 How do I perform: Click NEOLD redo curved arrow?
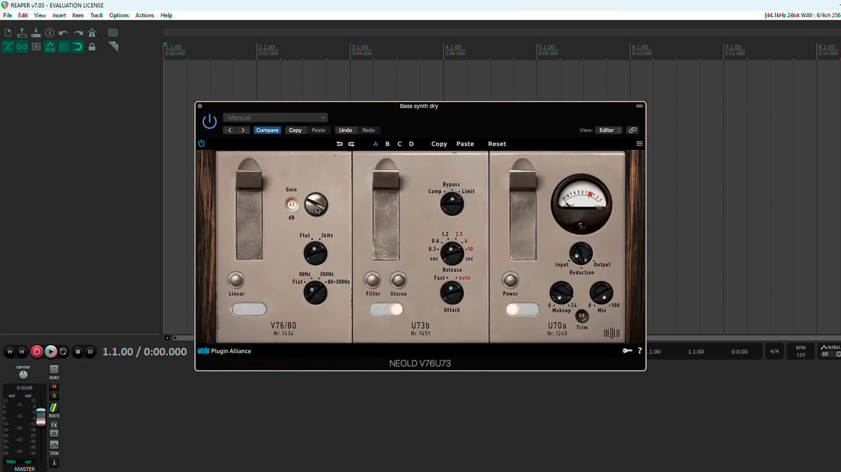[352, 144]
